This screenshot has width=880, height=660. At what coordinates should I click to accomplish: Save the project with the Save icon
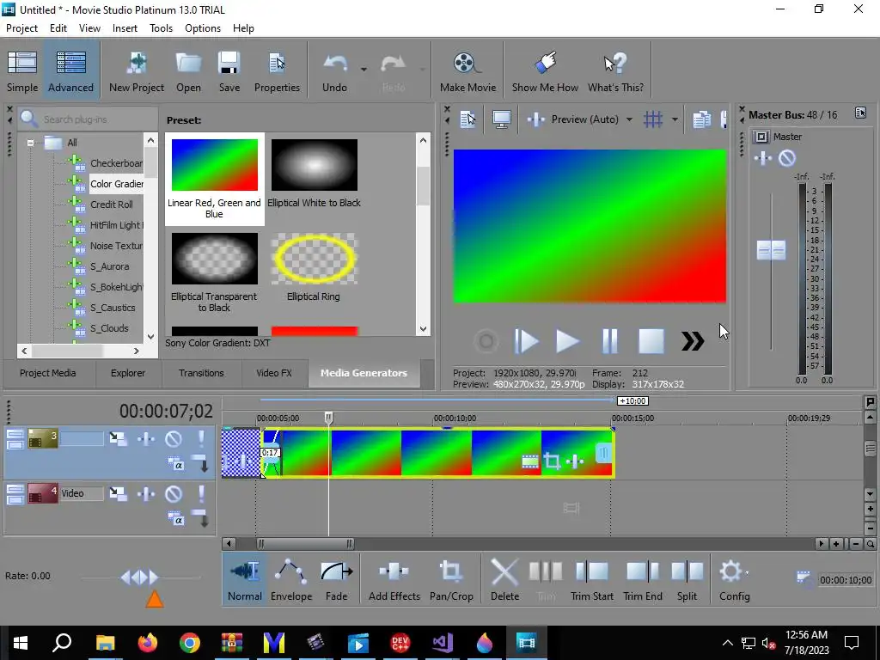click(x=229, y=70)
